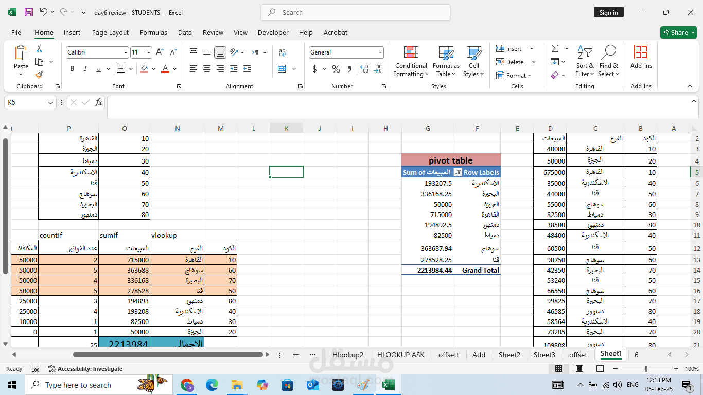Click the Paste clipboard icon
Image resolution: width=703 pixels, height=395 pixels.
[21, 53]
